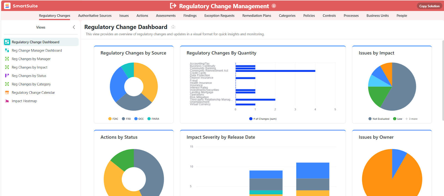Click the Reg Changes by Impact grid icon
This screenshot has width=444, height=196.
coord(7,67)
